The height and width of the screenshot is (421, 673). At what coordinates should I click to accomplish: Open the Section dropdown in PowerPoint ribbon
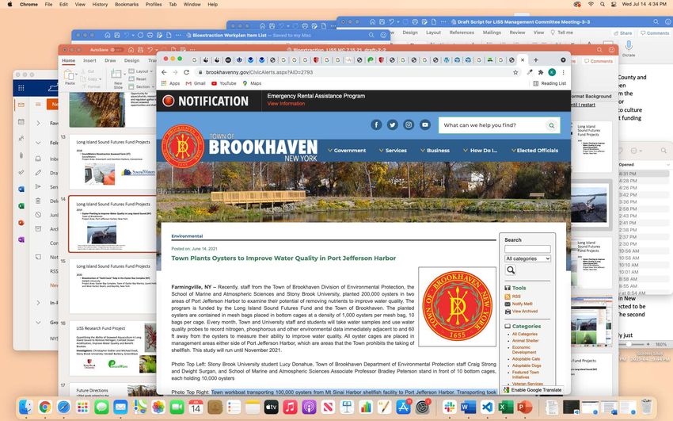pyautogui.click(x=142, y=86)
